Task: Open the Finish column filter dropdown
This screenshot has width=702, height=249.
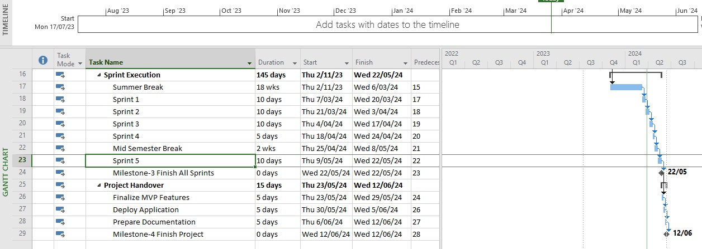Action: 405,63
